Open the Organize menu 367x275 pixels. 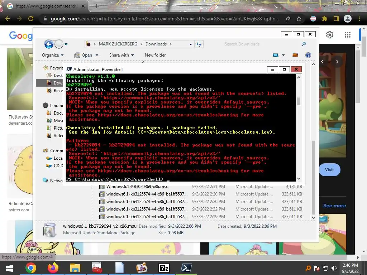pyautogui.click(x=53, y=55)
